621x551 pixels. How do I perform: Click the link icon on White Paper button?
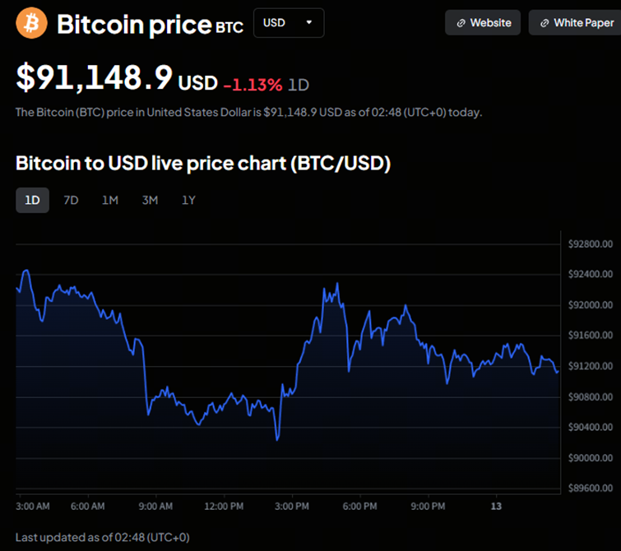coord(544,23)
